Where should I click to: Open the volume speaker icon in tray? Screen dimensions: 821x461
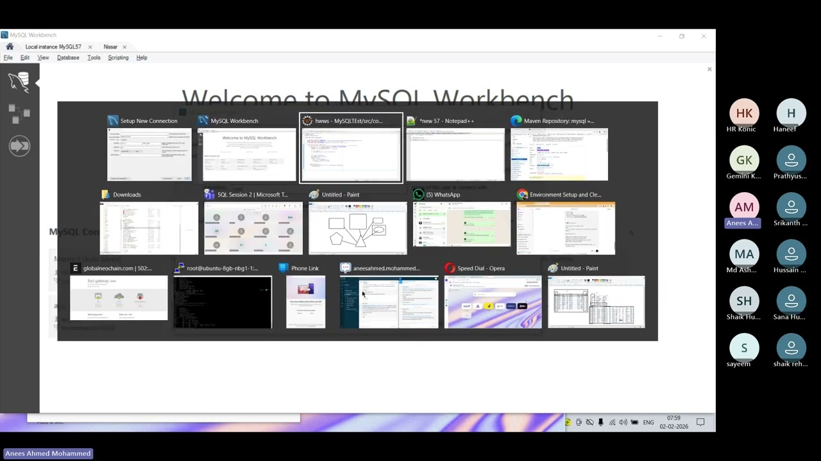623,423
